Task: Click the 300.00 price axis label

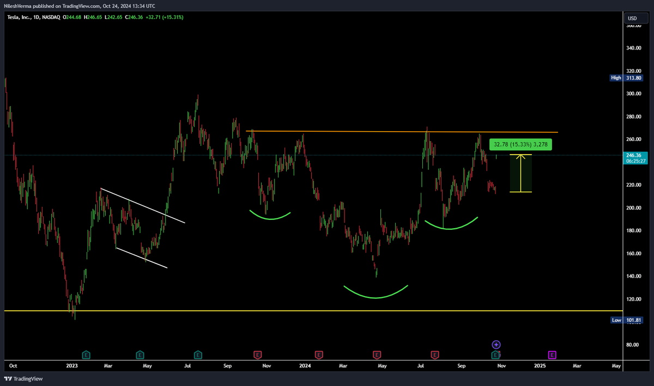Action: click(634, 94)
